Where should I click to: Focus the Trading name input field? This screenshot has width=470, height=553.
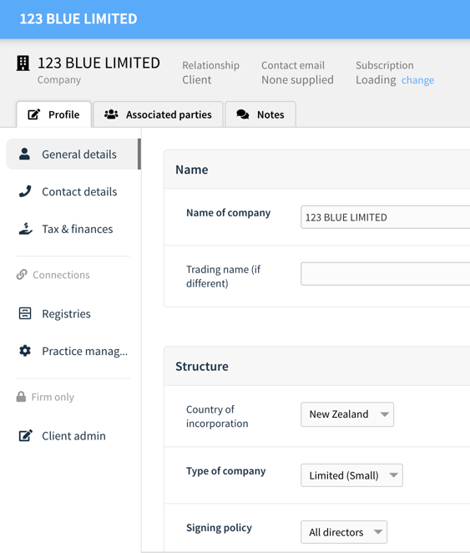pyautogui.click(x=385, y=274)
